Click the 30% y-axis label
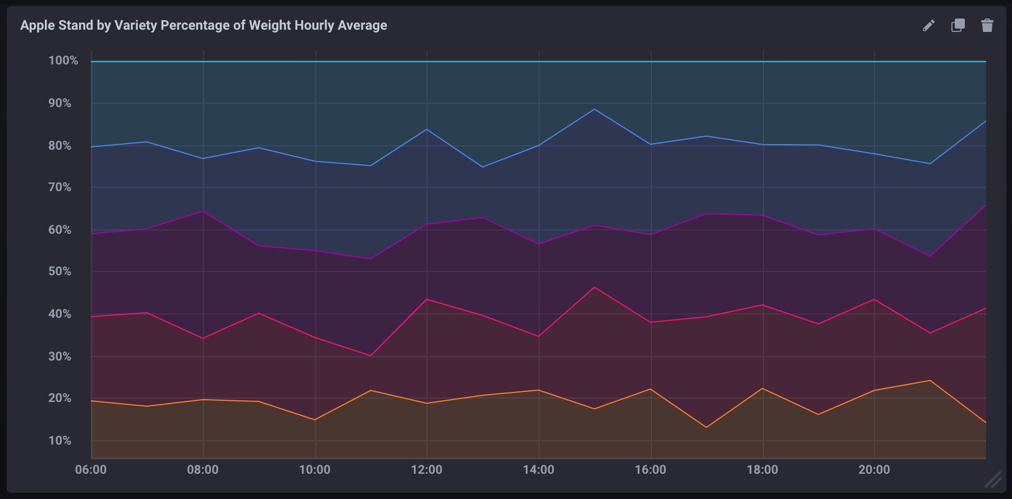1012x499 pixels. point(60,357)
